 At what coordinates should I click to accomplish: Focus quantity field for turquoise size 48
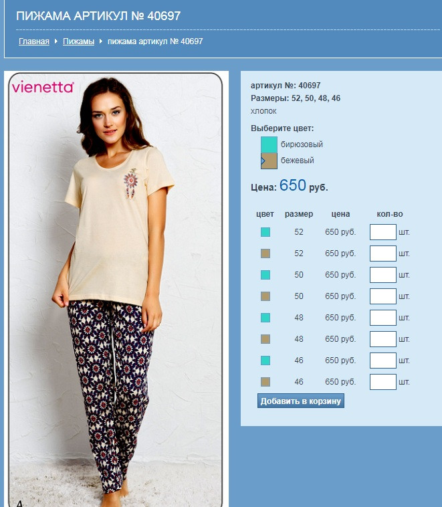(383, 318)
